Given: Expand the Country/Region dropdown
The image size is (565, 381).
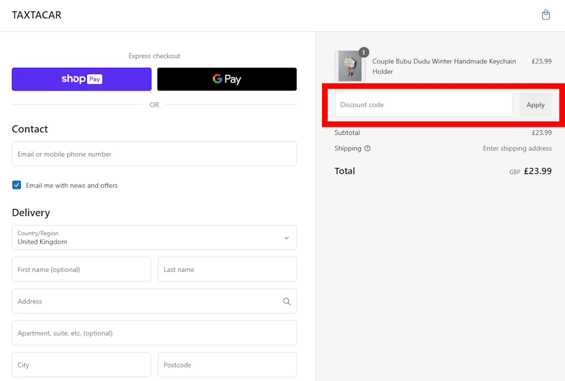Looking at the screenshot, I should pos(154,237).
